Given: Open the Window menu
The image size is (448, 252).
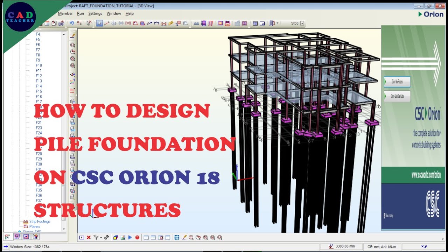Looking at the screenshot, I should (114, 14).
